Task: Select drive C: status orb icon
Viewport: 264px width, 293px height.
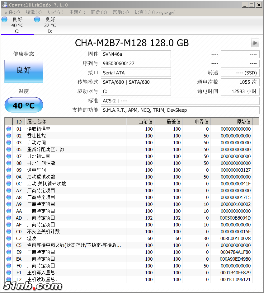Action: tap(4, 20)
